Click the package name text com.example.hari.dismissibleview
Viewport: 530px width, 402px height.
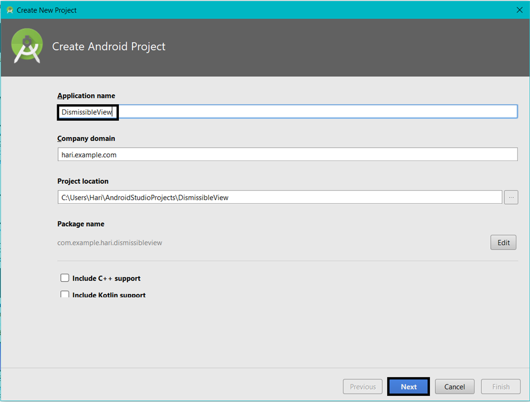pyautogui.click(x=109, y=242)
